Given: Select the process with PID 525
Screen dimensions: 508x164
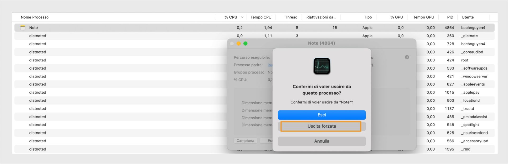Looking at the screenshot, I should (x=254, y=133).
